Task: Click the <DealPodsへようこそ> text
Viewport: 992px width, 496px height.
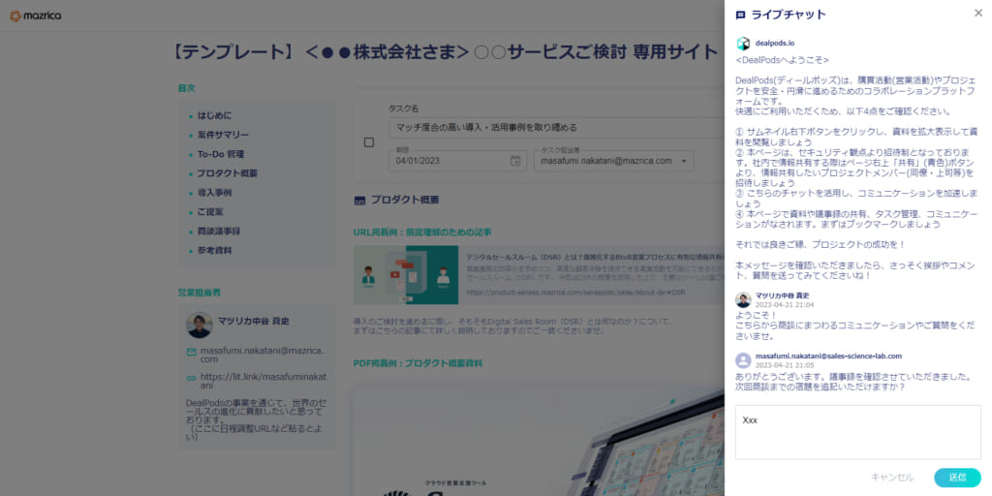Action: [x=782, y=60]
